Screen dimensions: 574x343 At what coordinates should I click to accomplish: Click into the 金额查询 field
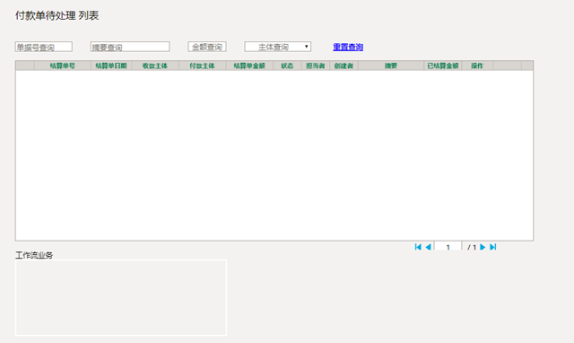tap(207, 47)
